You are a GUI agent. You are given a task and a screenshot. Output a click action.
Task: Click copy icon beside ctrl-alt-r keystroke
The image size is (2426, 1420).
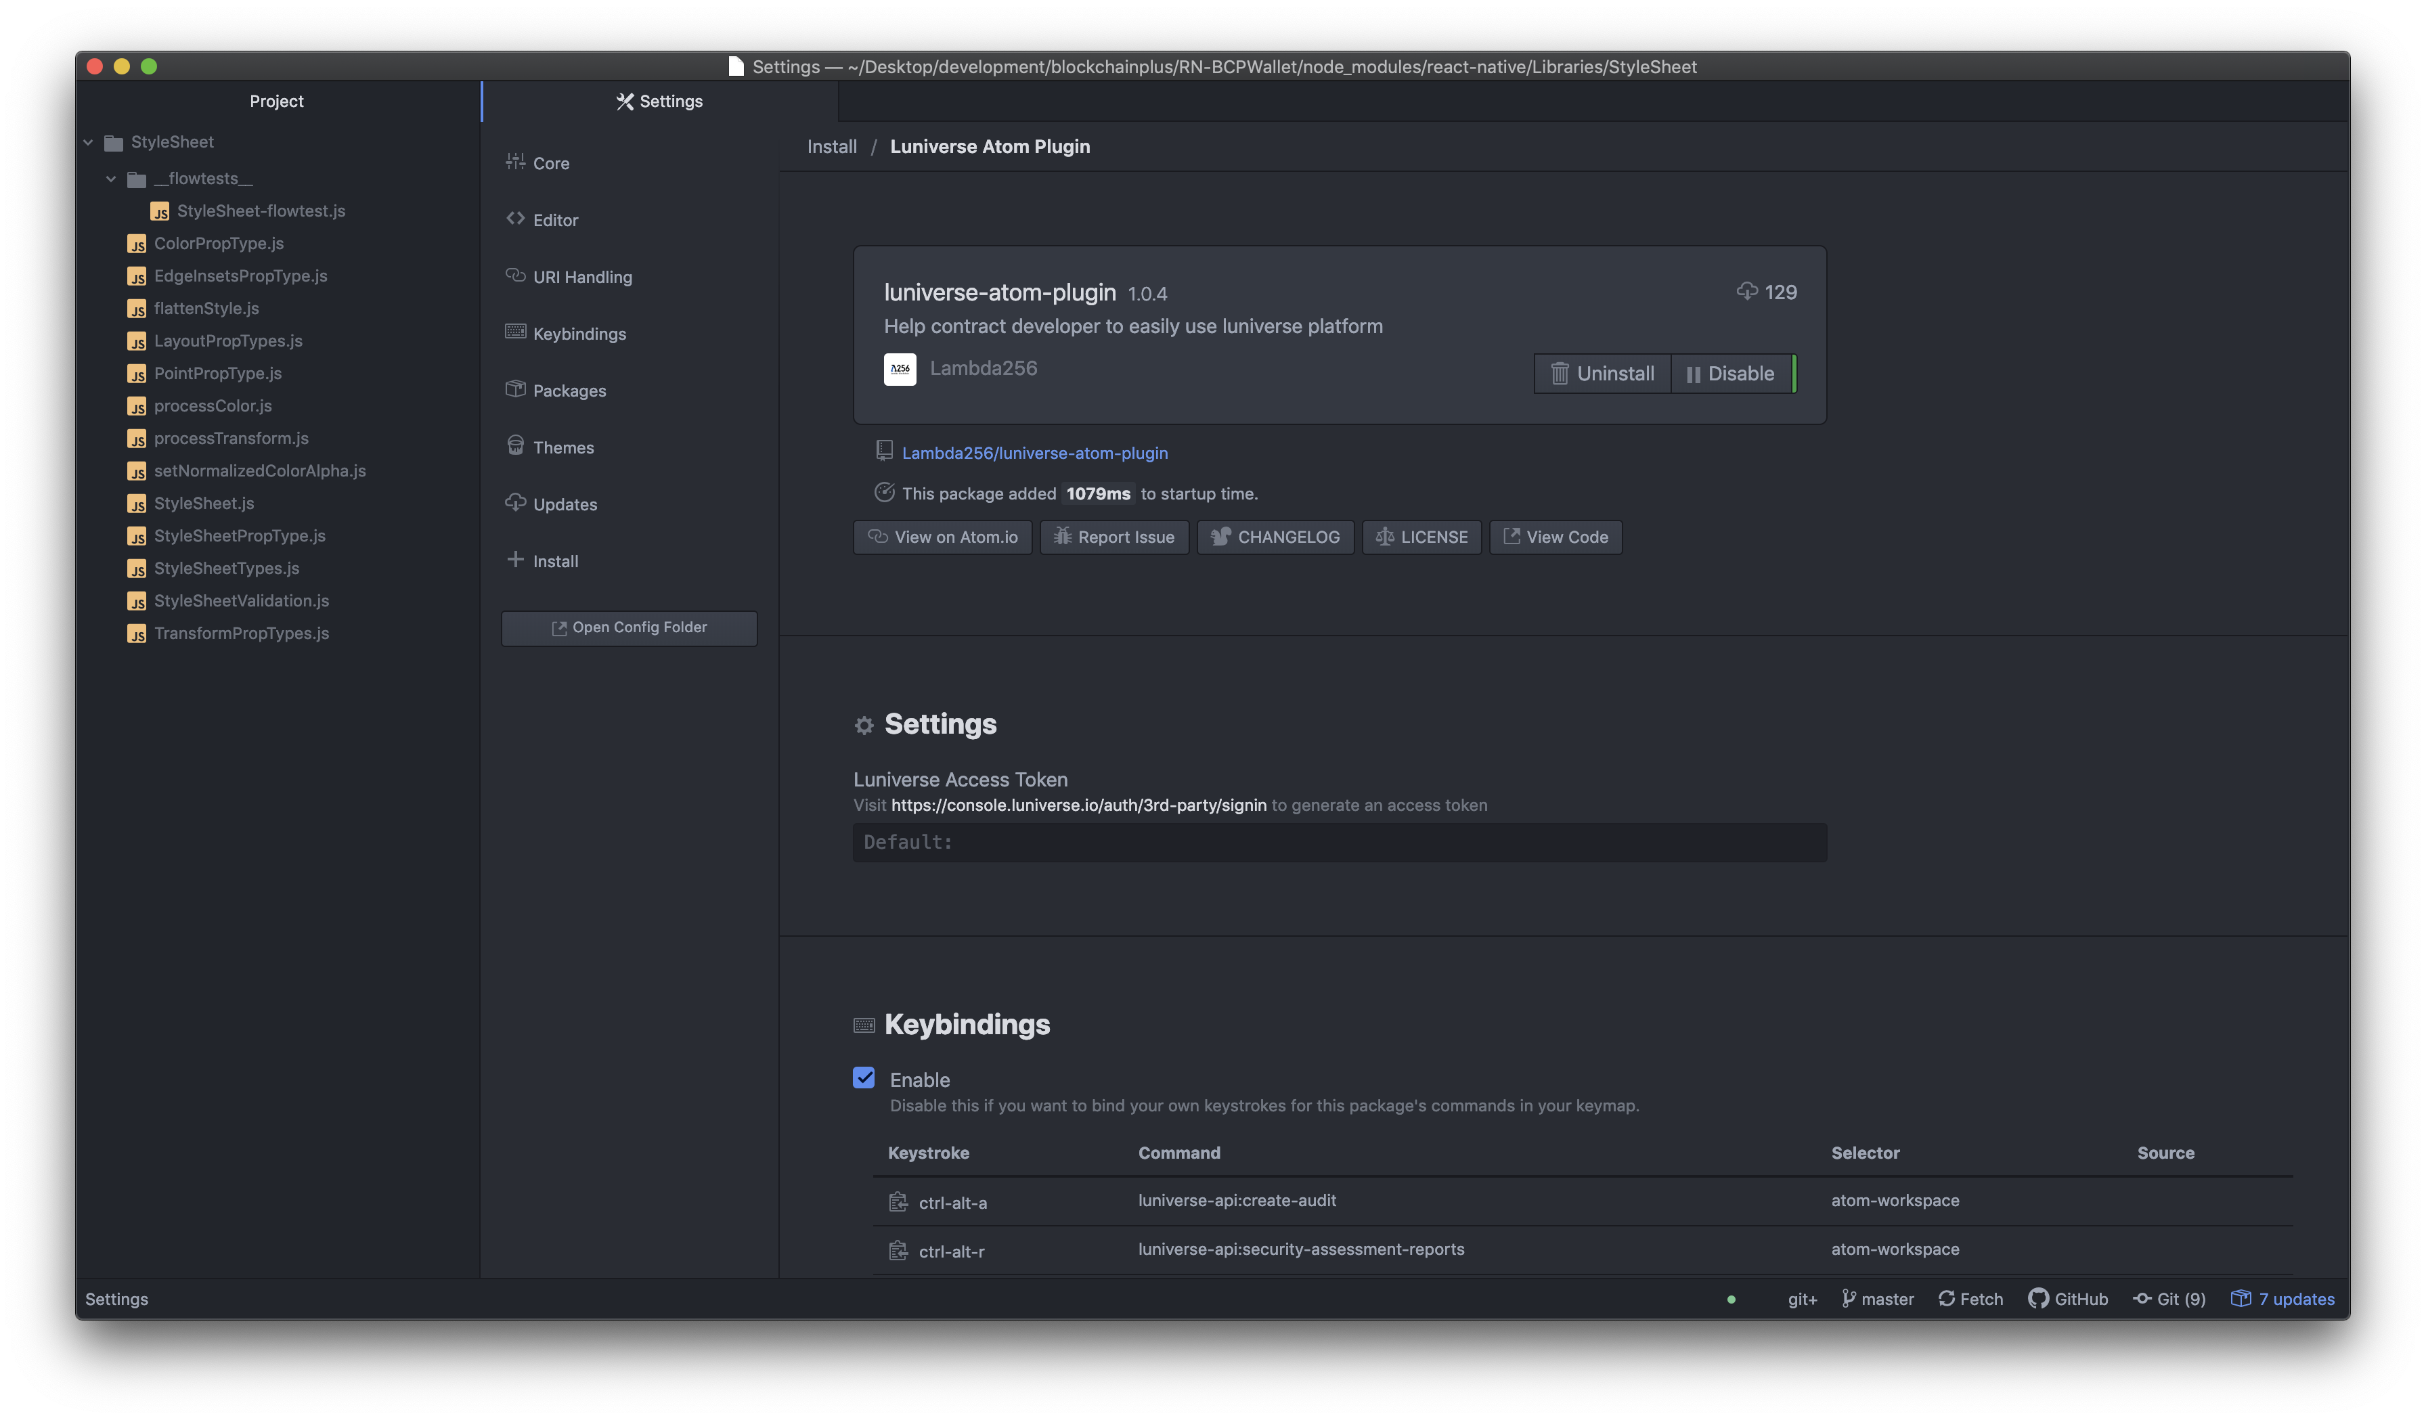[x=898, y=1251]
